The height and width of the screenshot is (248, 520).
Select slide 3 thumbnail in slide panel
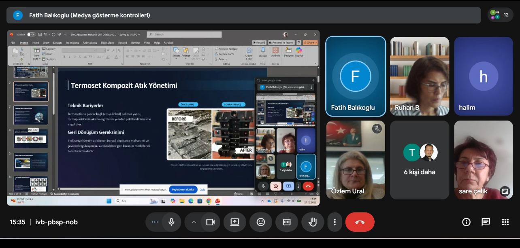pyautogui.click(x=31, y=115)
